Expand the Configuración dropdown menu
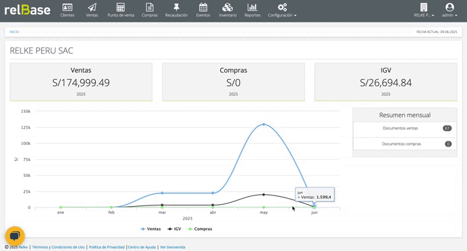467x251 pixels. click(x=282, y=11)
